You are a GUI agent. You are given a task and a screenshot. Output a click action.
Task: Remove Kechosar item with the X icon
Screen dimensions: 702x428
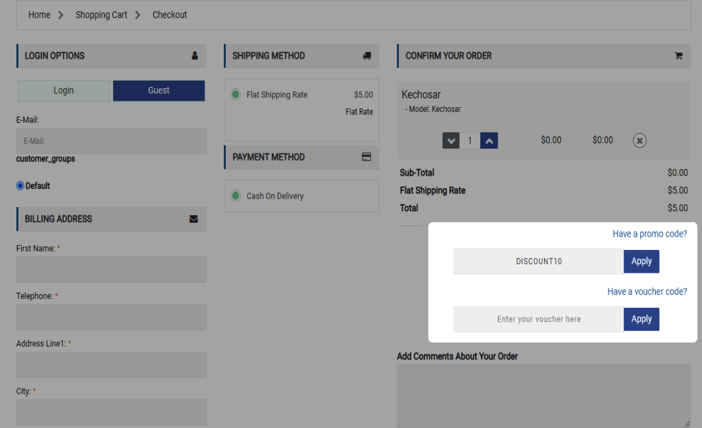(639, 140)
